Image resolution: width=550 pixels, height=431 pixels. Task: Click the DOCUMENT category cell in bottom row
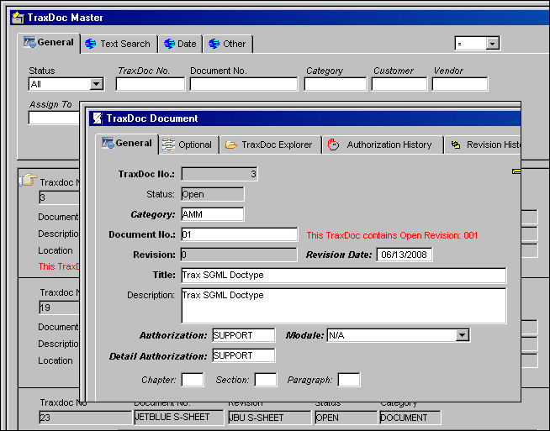[410, 418]
